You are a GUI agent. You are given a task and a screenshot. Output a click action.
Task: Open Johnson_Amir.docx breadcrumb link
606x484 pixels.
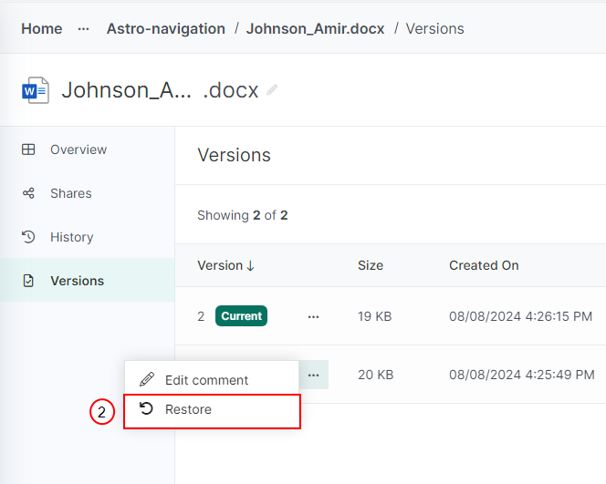[x=316, y=29]
